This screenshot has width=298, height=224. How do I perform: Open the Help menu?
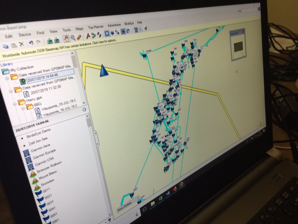(x=139, y=22)
